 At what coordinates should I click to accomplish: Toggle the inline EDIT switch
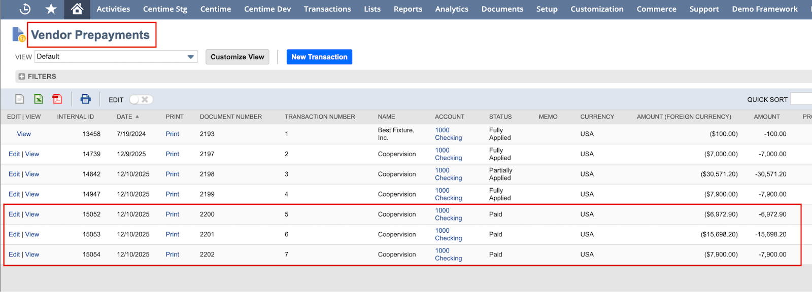click(x=141, y=100)
